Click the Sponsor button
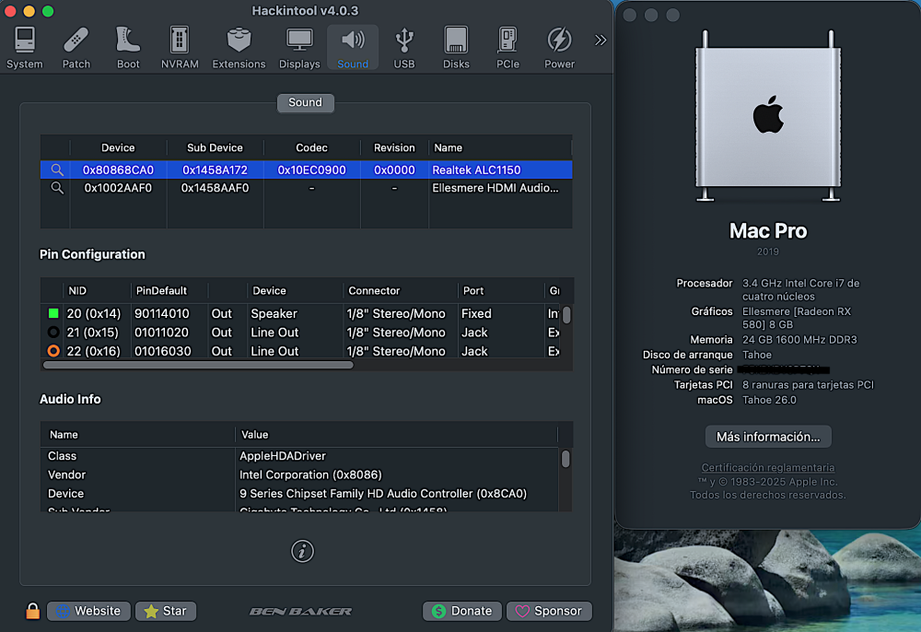This screenshot has width=921, height=632. coord(549,611)
